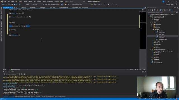Switch to the Error List panel tab
Image resolution: width=179 pixels, height=100 pixels.
coord(38,96)
